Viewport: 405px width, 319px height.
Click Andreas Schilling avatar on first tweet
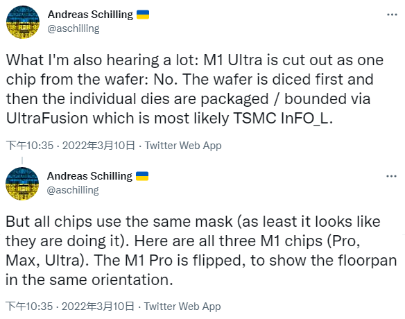(x=23, y=22)
